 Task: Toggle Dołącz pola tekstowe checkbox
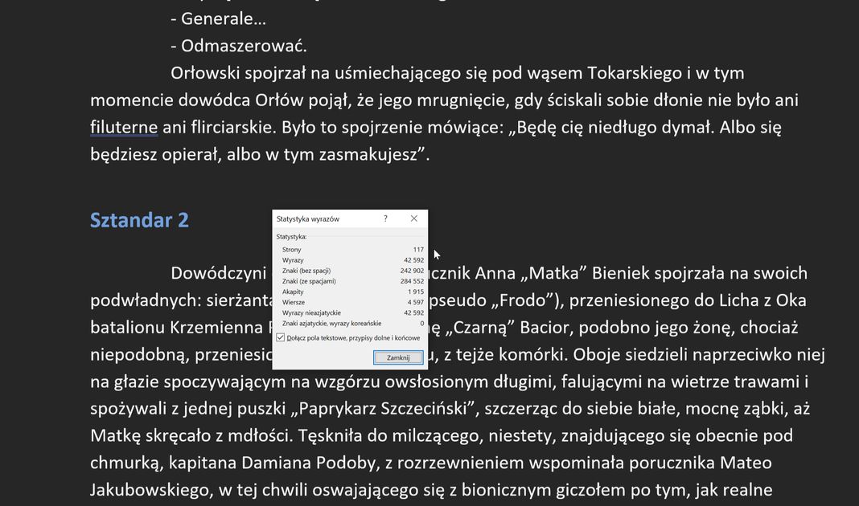(x=281, y=337)
